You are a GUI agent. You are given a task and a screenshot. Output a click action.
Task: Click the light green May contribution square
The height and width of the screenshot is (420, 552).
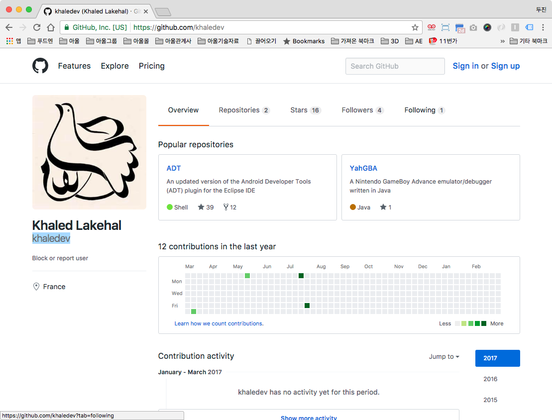(247, 276)
